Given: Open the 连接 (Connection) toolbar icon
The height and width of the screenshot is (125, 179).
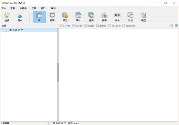Looking at the screenshot, I should pyautogui.click(x=7, y=17).
